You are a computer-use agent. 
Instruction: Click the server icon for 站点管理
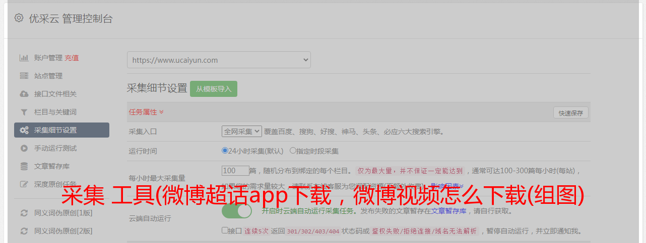coord(24,76)
